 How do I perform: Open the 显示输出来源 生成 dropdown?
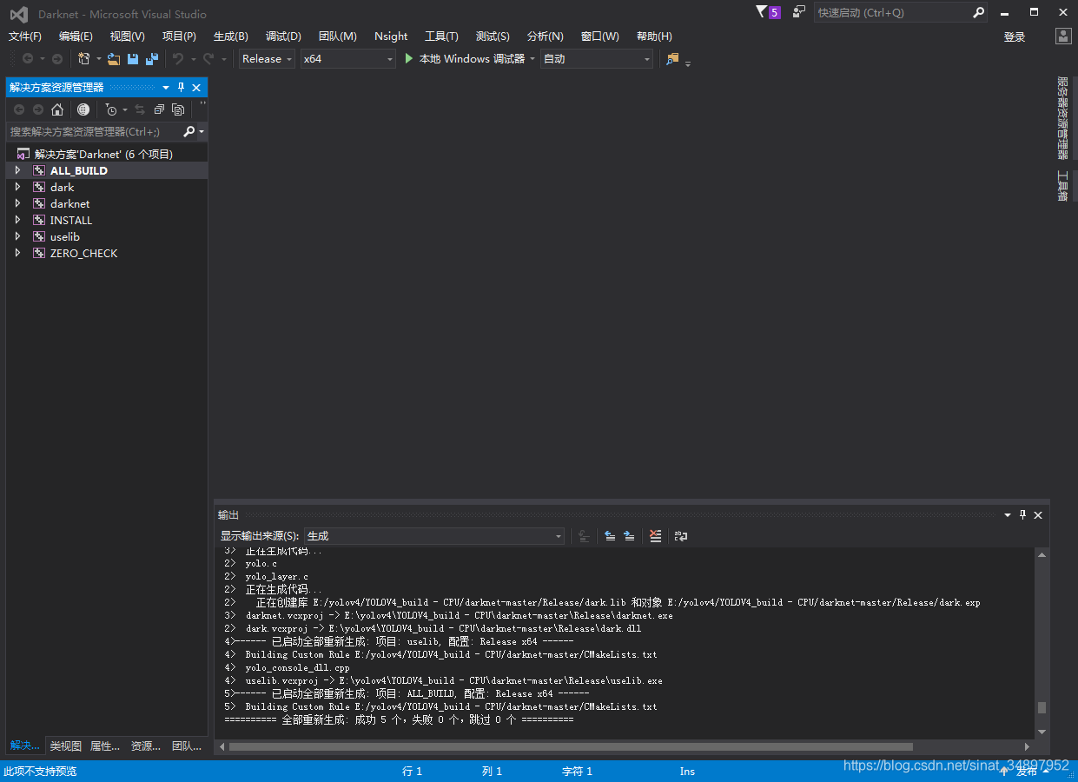coord(434,536)
